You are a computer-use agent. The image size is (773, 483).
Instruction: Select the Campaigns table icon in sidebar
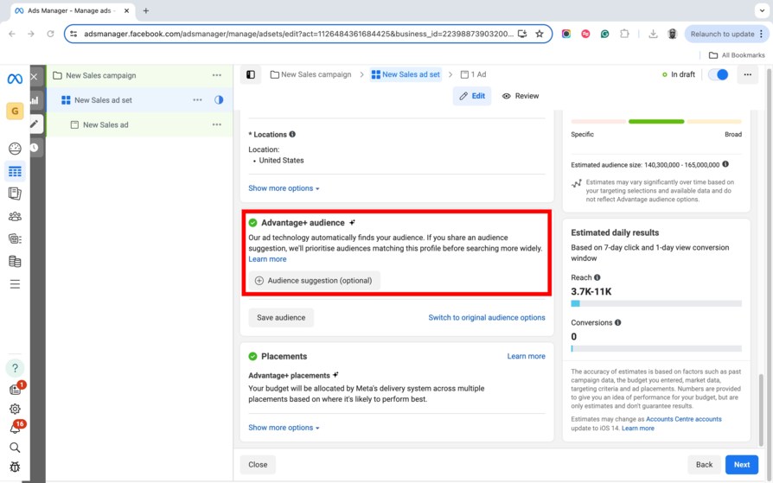click(x=15, y=171)
